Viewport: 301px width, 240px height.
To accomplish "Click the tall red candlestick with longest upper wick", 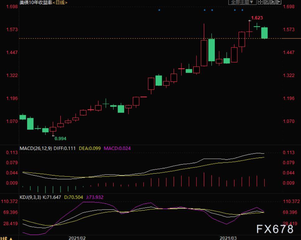I will coord(204,53).
